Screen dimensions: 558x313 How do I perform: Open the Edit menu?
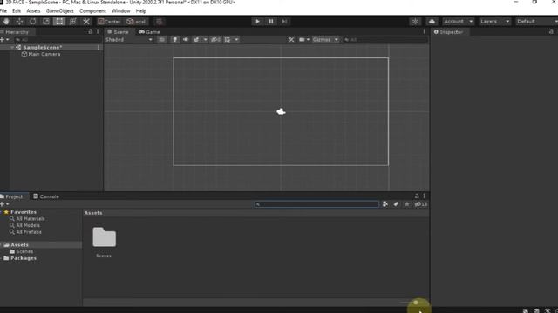[17, 11]
